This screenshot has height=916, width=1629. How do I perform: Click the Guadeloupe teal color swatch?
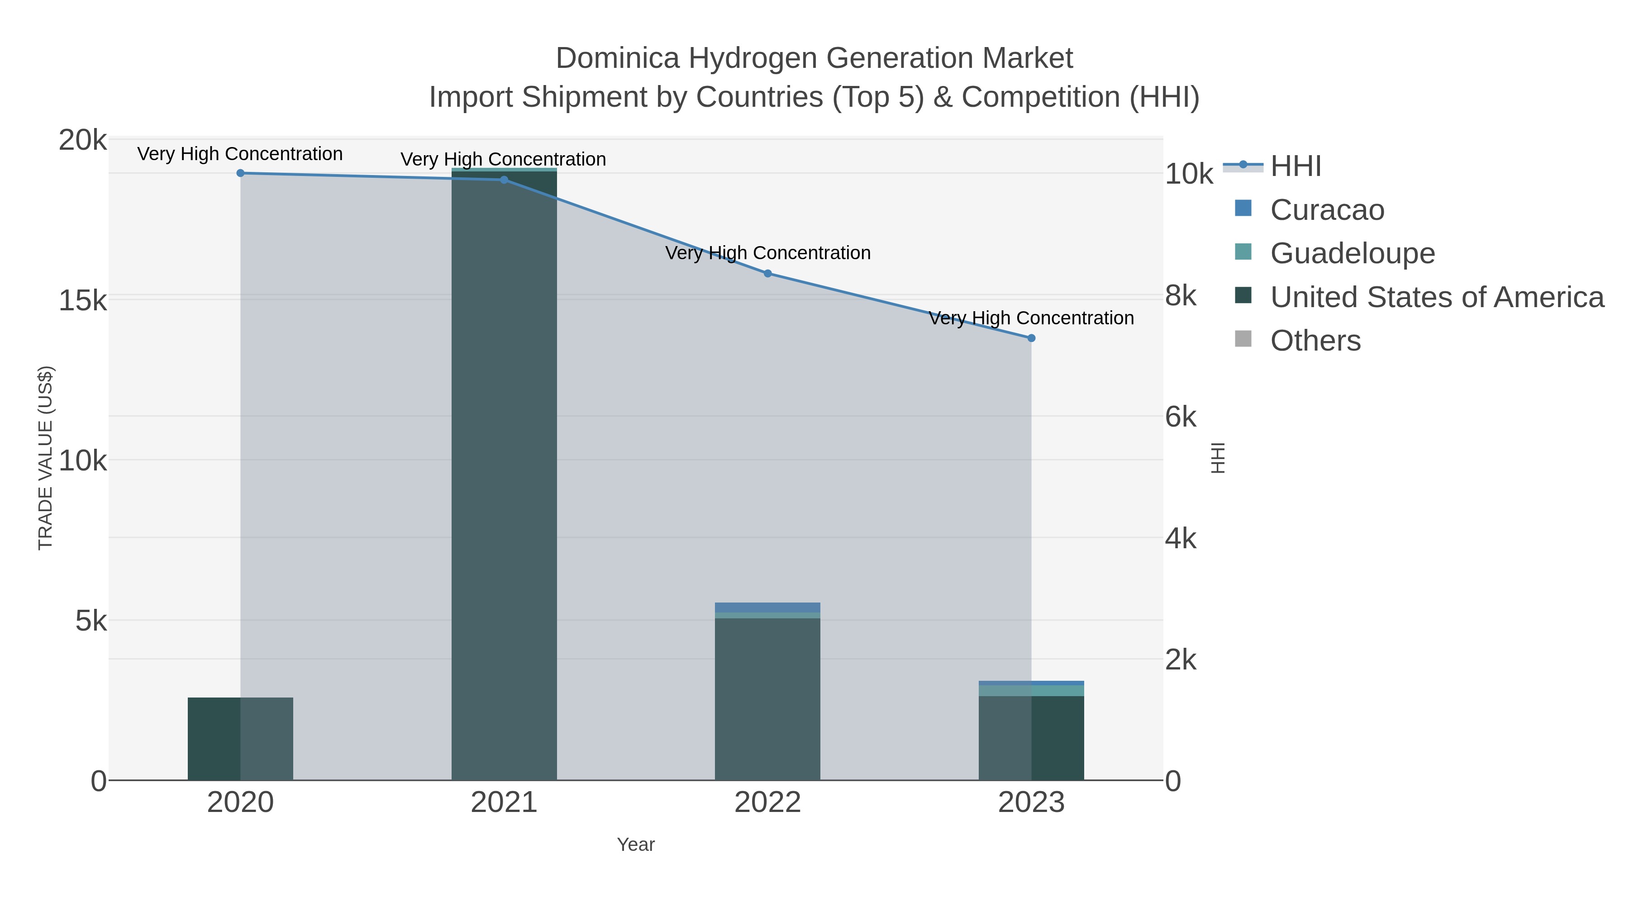[1243, 252]
